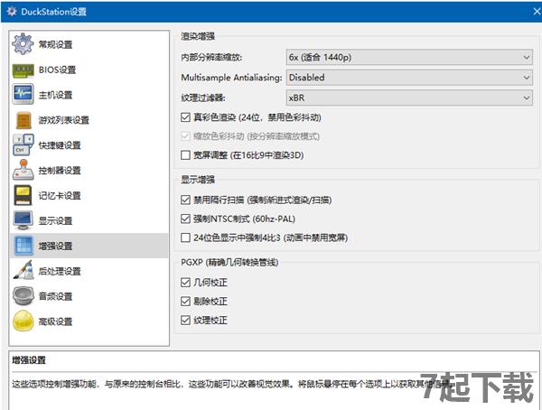Click the paintbrush icon for 后处理设置
542x410 pixels.
(23, 271)
